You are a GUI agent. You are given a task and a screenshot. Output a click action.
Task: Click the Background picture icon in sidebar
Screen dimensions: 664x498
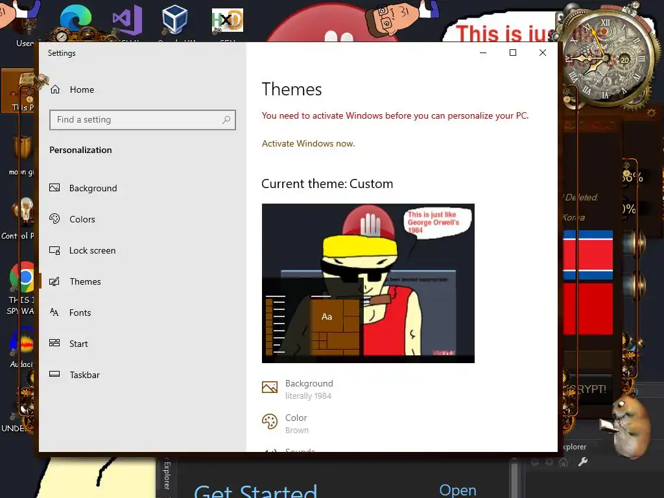coord(54,187)
